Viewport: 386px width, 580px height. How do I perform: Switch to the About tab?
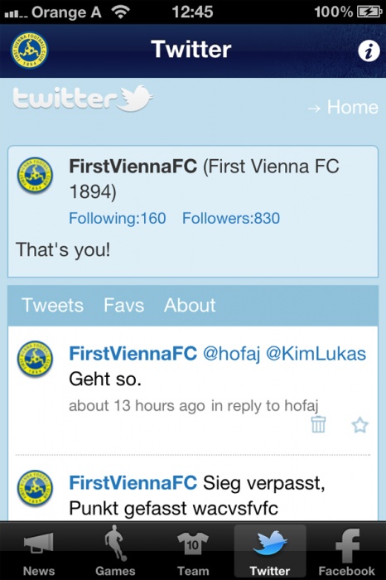pyautogui.click(x=190, y=305)
